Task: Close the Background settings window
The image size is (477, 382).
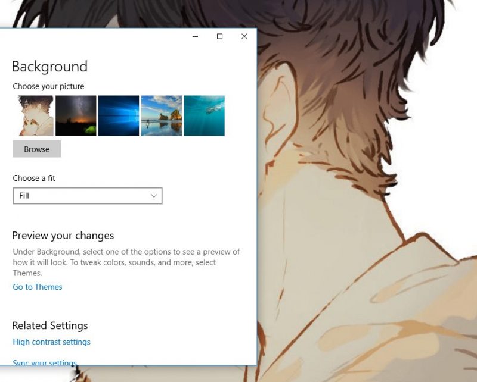Action: pyautogui.click(x=244, y=37)
